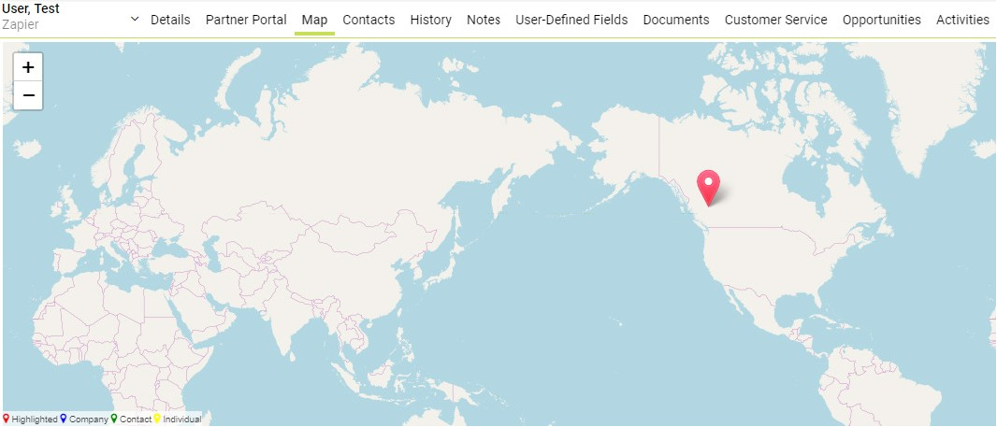Open the Customer Service tab
Image resolution: width=997 pixels, height=427 pixels.
pyautogui.click(x=775, y=20)
